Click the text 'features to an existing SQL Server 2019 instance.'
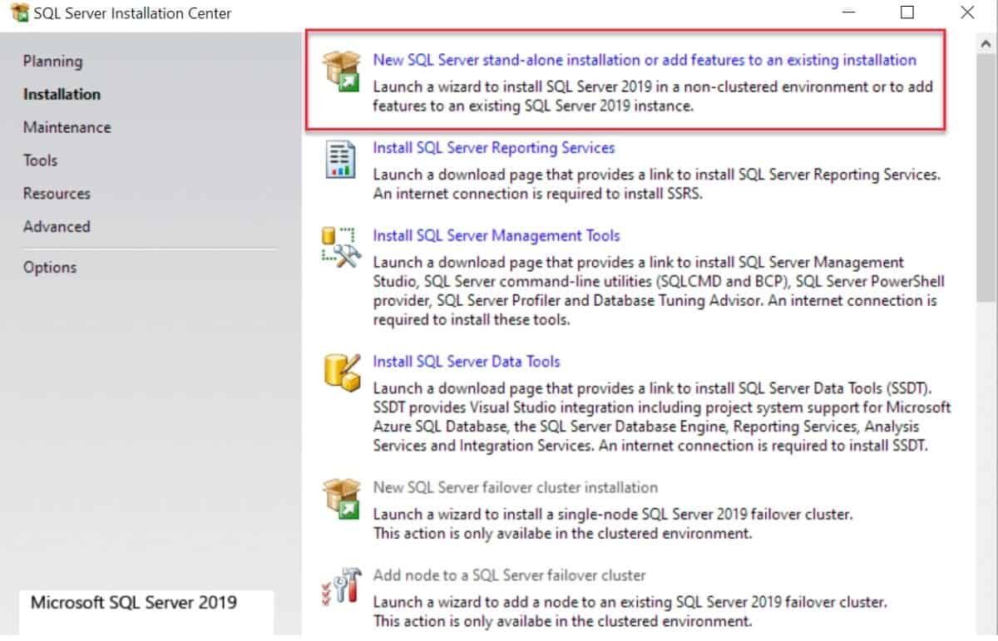This screenshot has width=998, height=641. (533, 106)
